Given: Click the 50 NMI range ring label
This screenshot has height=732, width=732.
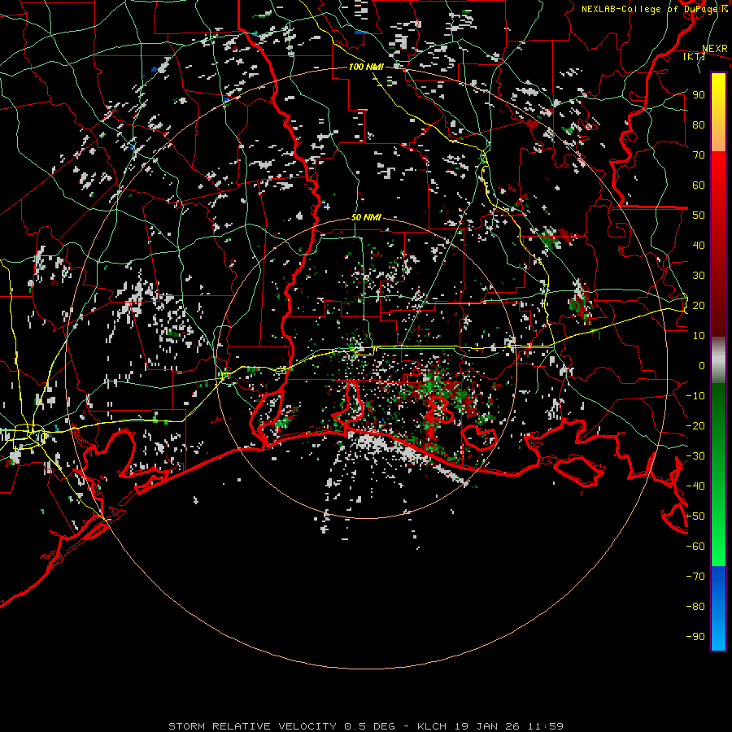Looking at the screenshot, I should 366,217.
